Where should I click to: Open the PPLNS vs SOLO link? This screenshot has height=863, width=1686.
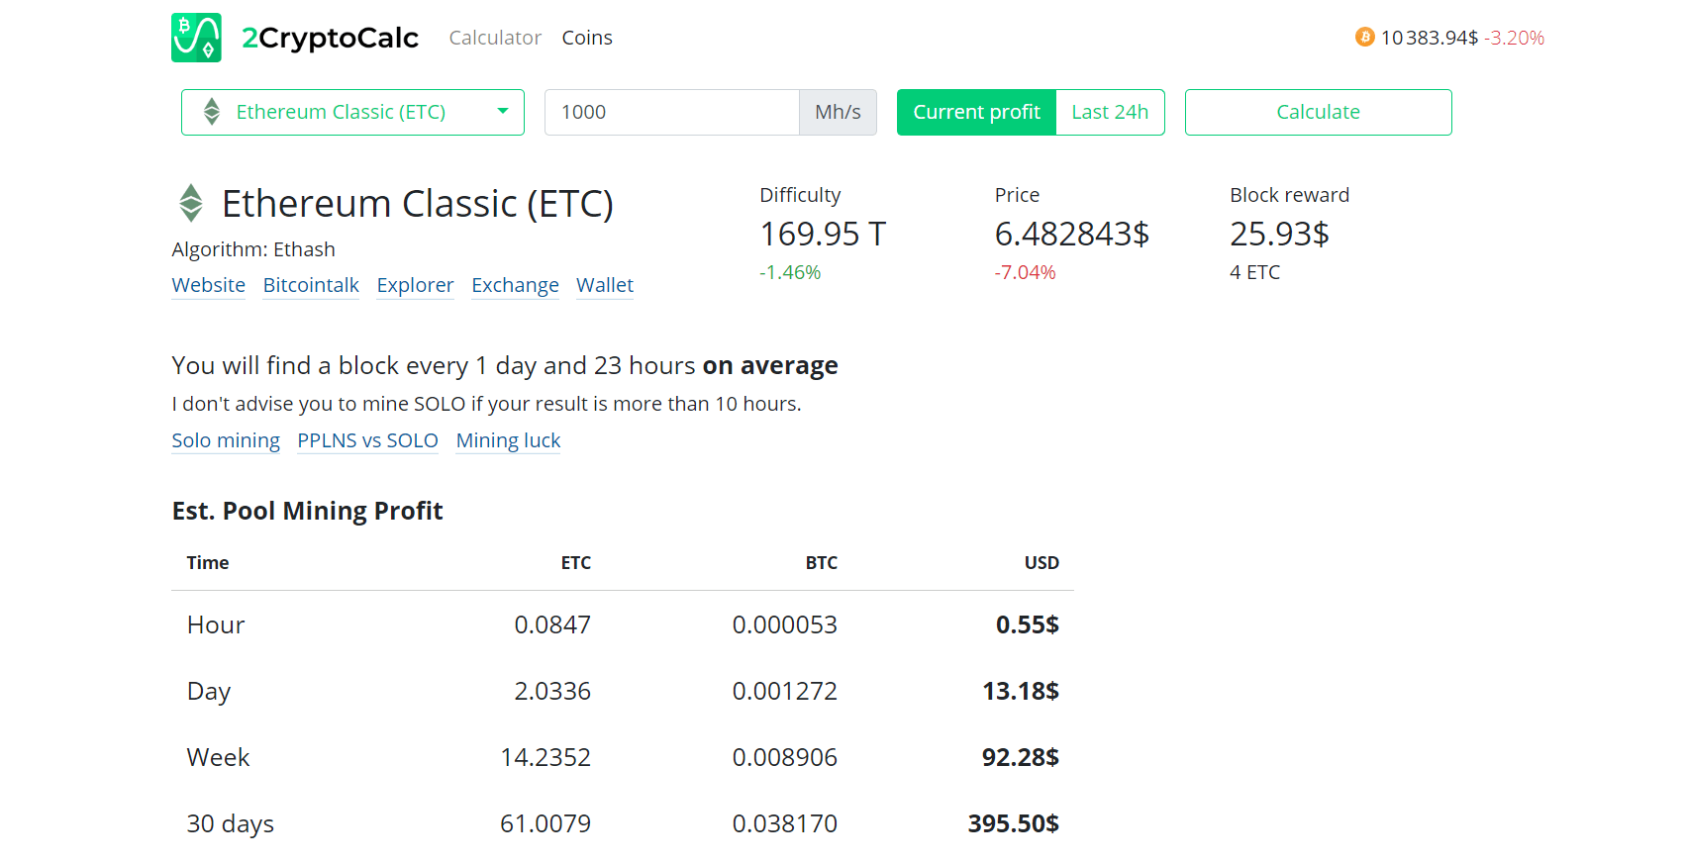coord(368,440)
